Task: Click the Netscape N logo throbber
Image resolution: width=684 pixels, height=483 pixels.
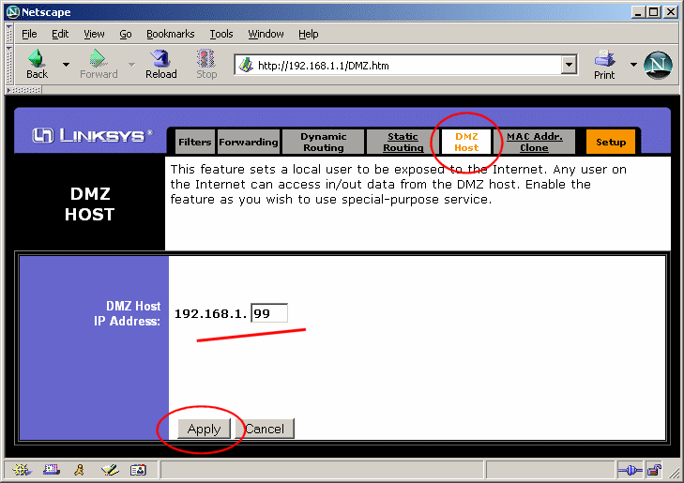Action: (x=659, y=65)
